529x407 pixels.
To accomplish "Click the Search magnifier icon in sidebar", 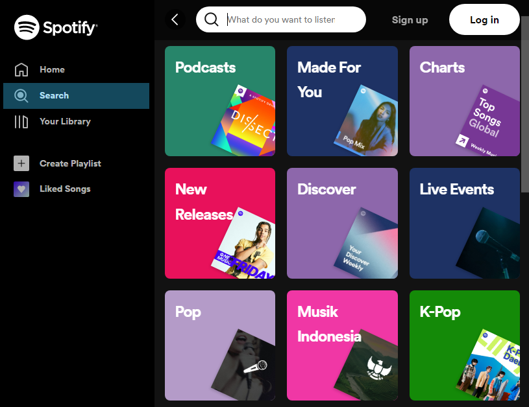I will 21,96.
